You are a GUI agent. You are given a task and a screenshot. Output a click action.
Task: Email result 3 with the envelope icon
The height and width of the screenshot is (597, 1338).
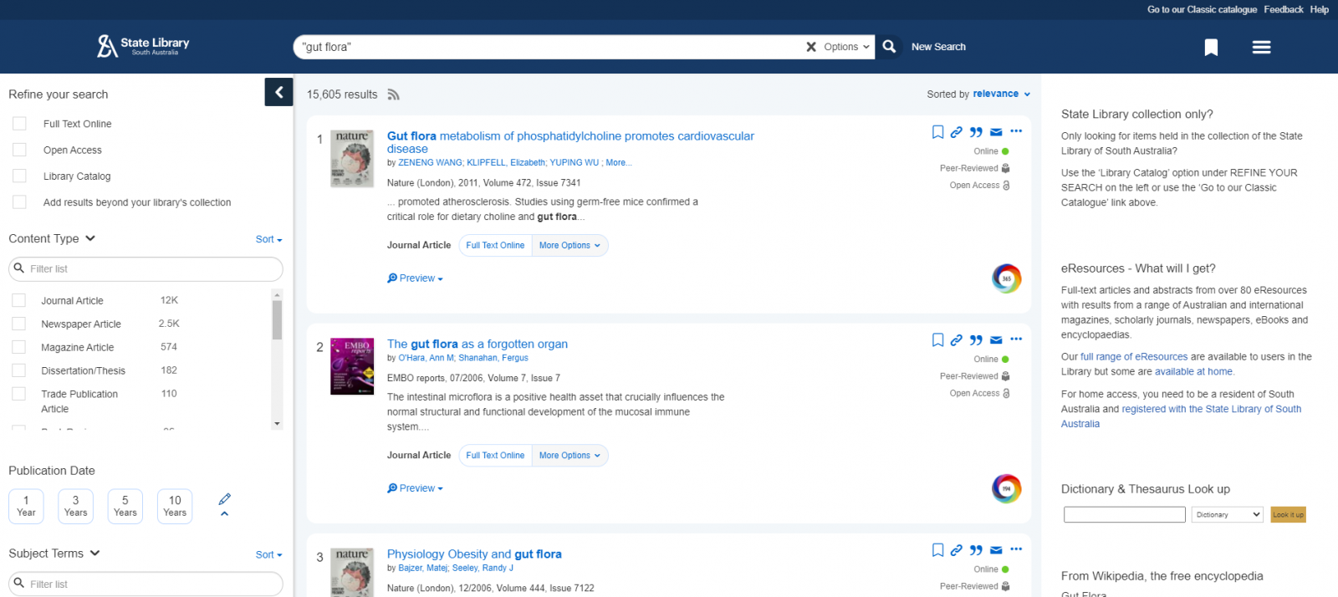click(996, 550)
